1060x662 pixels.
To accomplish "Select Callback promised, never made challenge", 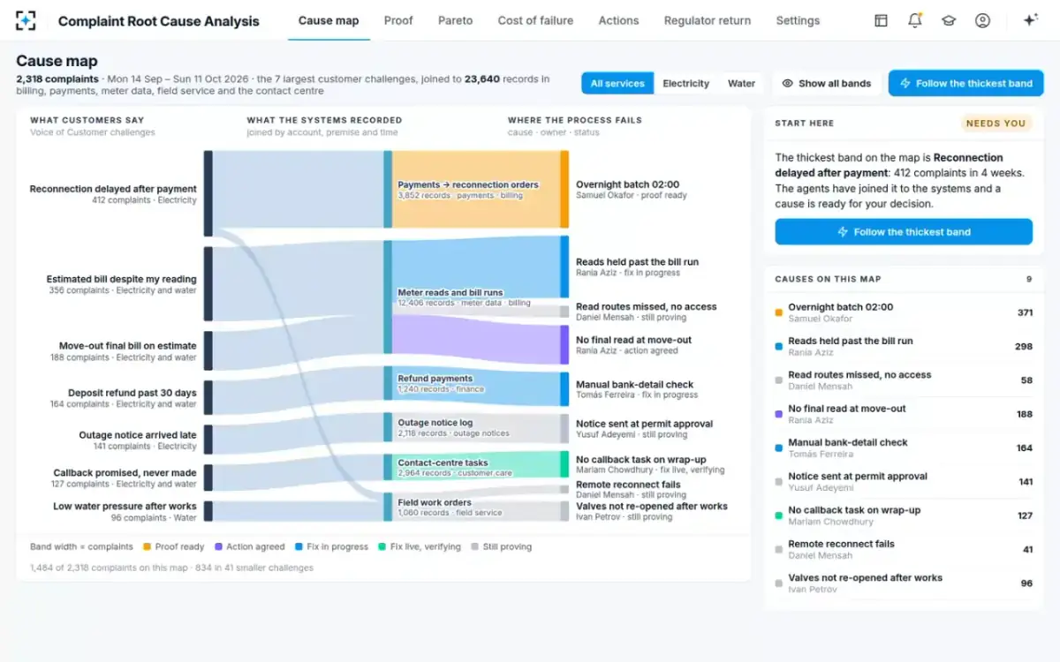I will pyautogui.click(x=125, y=478).
